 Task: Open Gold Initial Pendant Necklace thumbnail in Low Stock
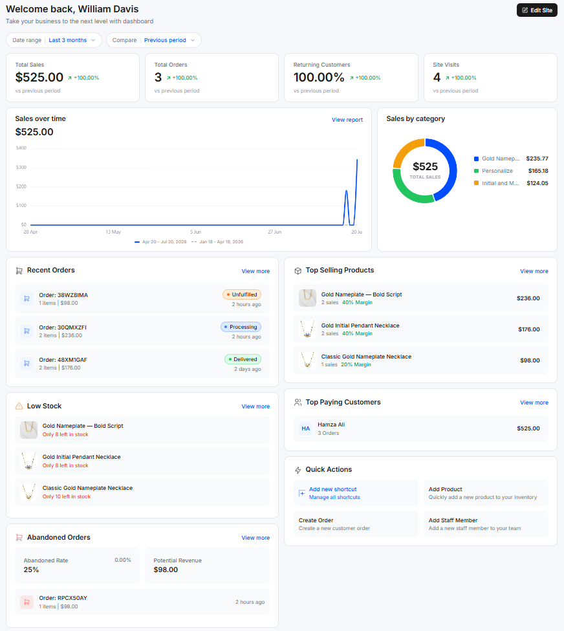[x=28, y=461]
